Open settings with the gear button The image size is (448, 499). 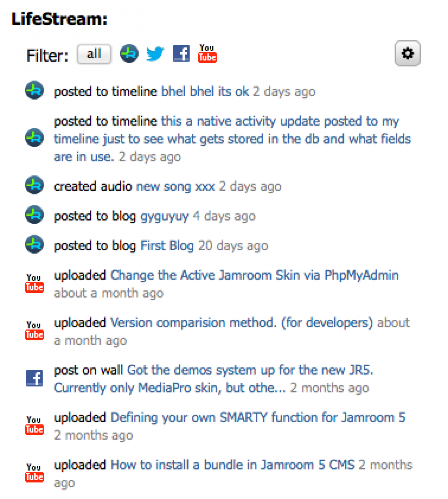(407, 54)
